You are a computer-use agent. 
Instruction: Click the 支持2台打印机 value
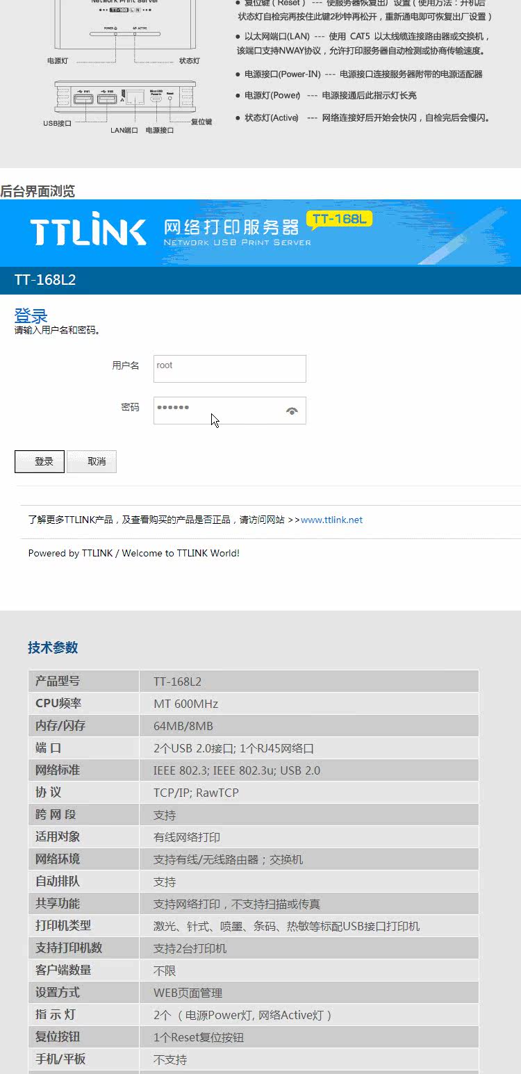[x=190, y=948]
